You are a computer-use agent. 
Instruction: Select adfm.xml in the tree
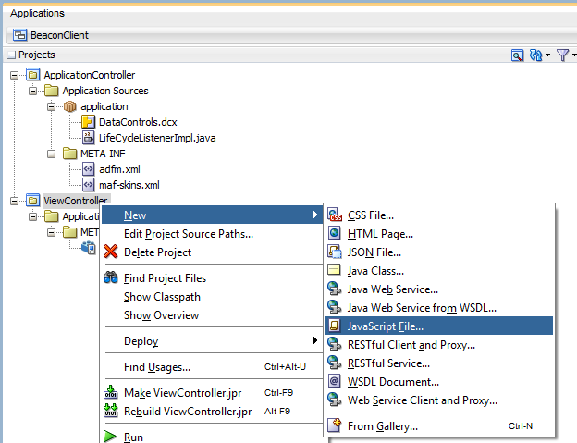[119, 169]
